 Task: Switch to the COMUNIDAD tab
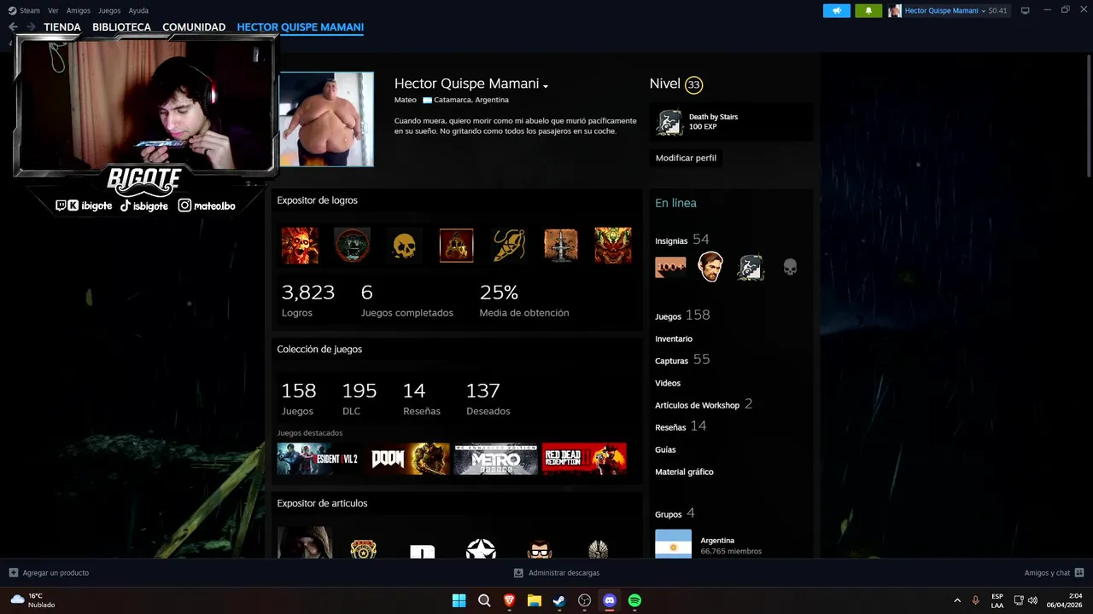tap(194, 27)
